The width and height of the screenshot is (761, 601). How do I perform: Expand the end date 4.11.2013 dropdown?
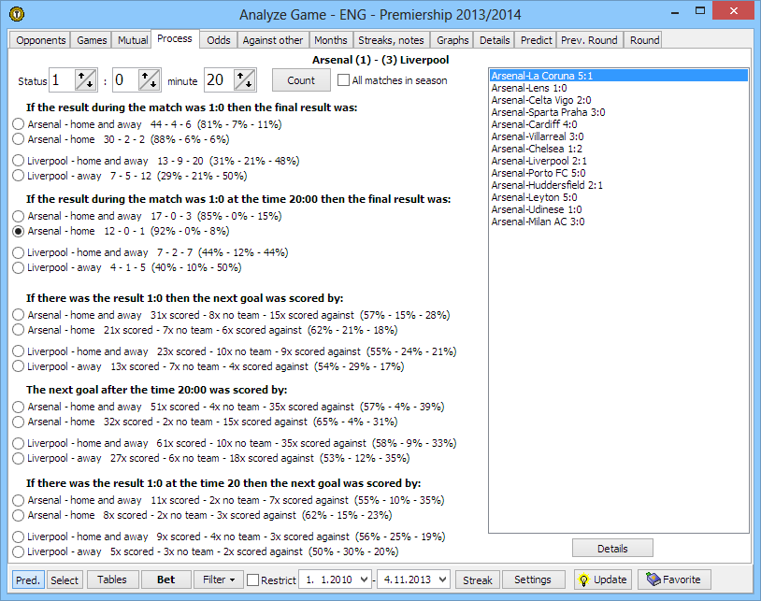pyautogui.click(x=441, y=580)
